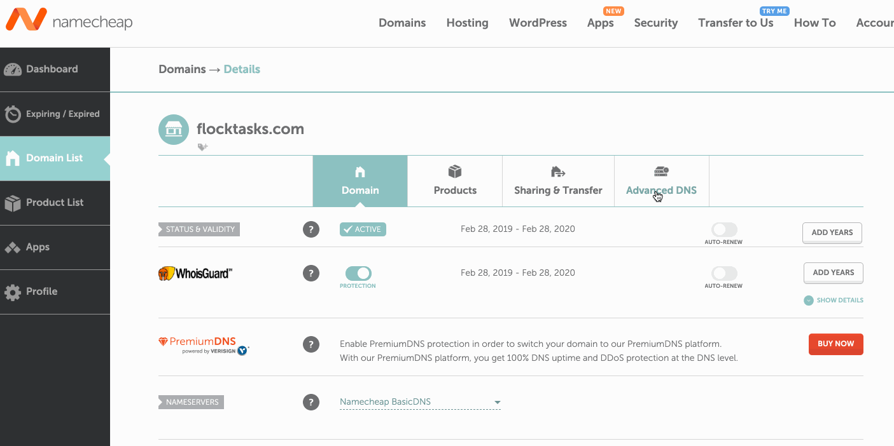Open the How To menu
This screenshot has height=446, width=894.
[814, 23]
